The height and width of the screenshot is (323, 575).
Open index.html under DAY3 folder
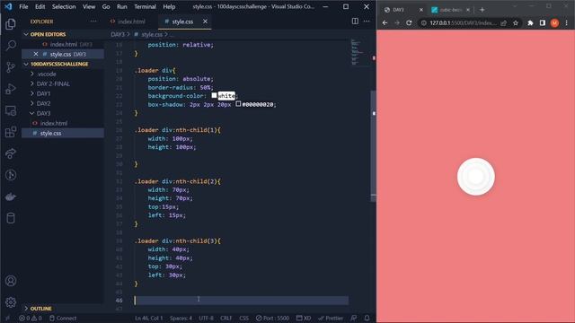(x=54, y=124)
